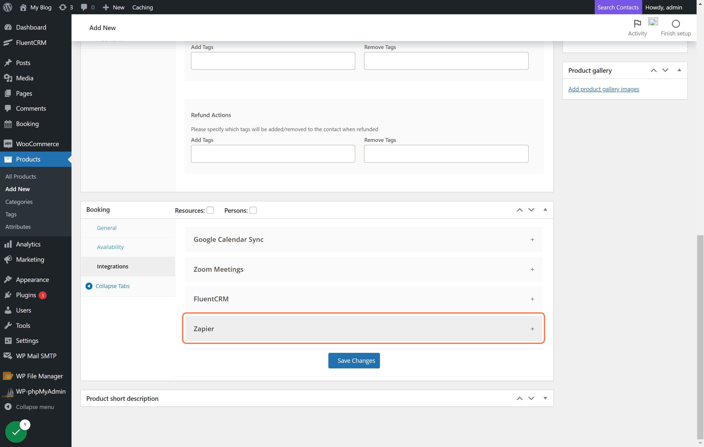Image resolution: width=704 pixels, height=447 pixels.
Task: Expand the Zapier integration section
Action: (364, 328)
